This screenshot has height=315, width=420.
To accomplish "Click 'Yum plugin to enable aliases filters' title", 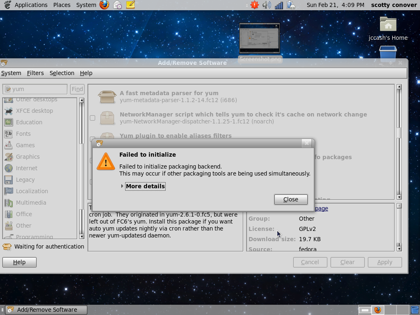I will (176, 136).
